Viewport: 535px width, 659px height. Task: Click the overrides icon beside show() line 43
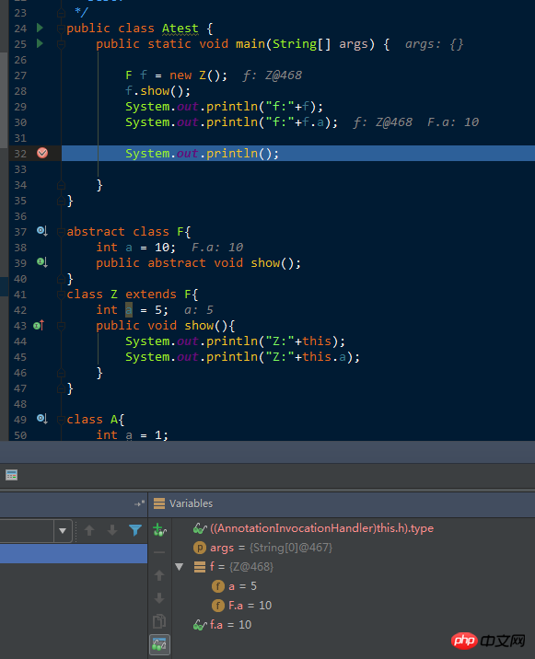point(39,325)
